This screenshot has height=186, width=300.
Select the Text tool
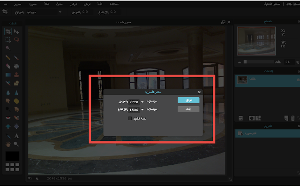pyautogui.click(x=16, y=136)
